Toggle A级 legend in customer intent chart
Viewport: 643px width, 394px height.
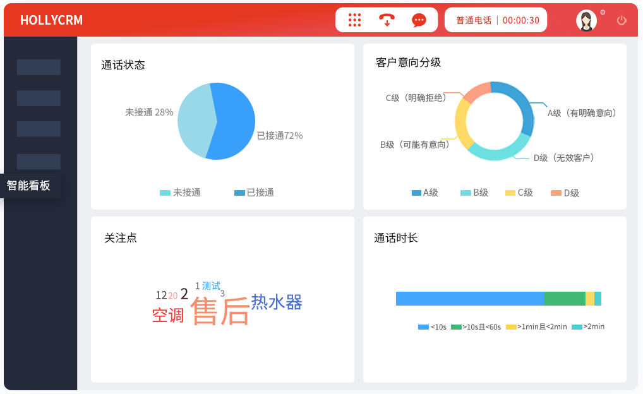[425, 193]
